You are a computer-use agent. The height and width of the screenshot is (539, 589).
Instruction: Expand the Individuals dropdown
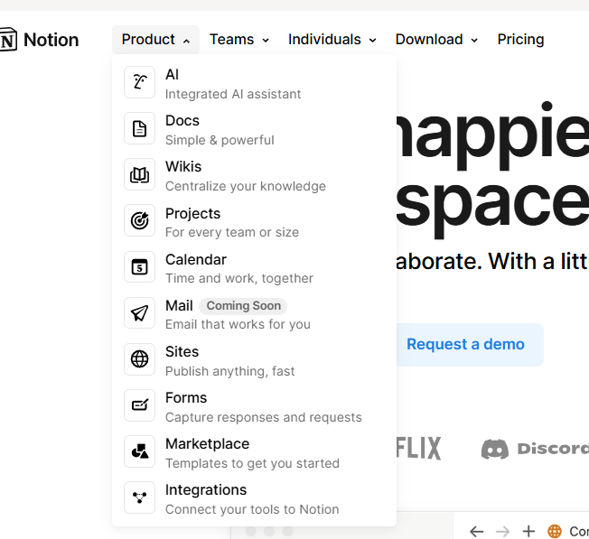click(x=332, y=40)
